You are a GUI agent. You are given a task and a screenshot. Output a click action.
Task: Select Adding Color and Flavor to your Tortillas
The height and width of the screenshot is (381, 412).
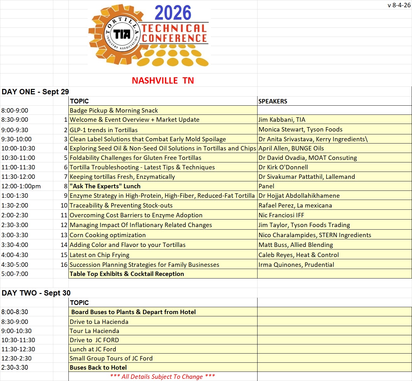coord(163,245)
